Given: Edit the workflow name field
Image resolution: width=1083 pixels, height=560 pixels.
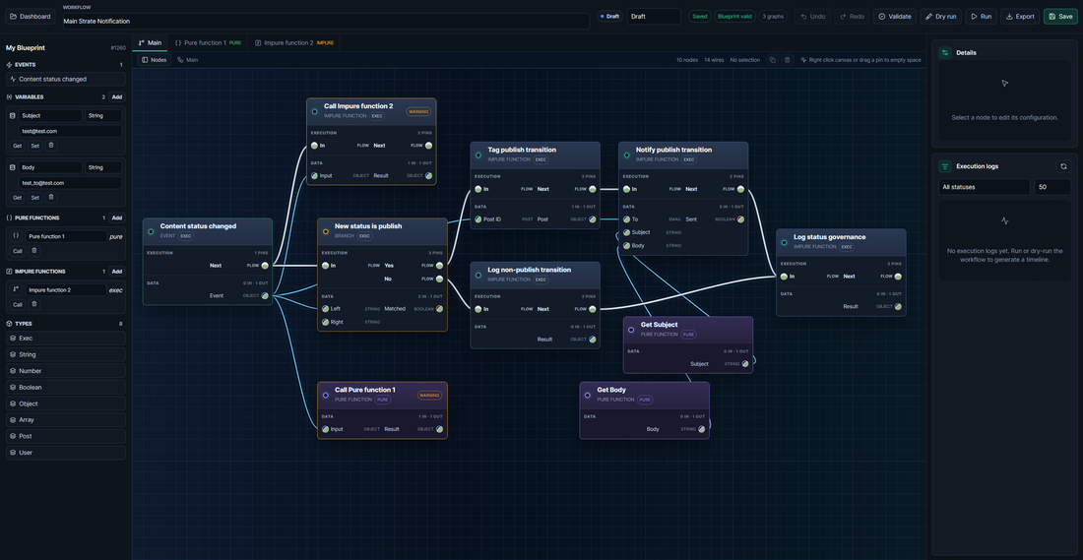Looking at the screenshot, I should point(325,21).
